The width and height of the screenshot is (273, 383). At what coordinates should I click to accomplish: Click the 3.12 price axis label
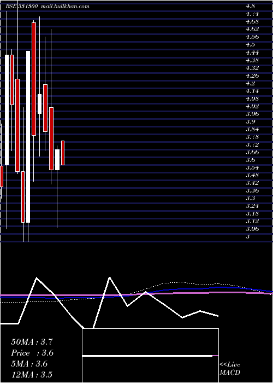[x=252, y=221]
